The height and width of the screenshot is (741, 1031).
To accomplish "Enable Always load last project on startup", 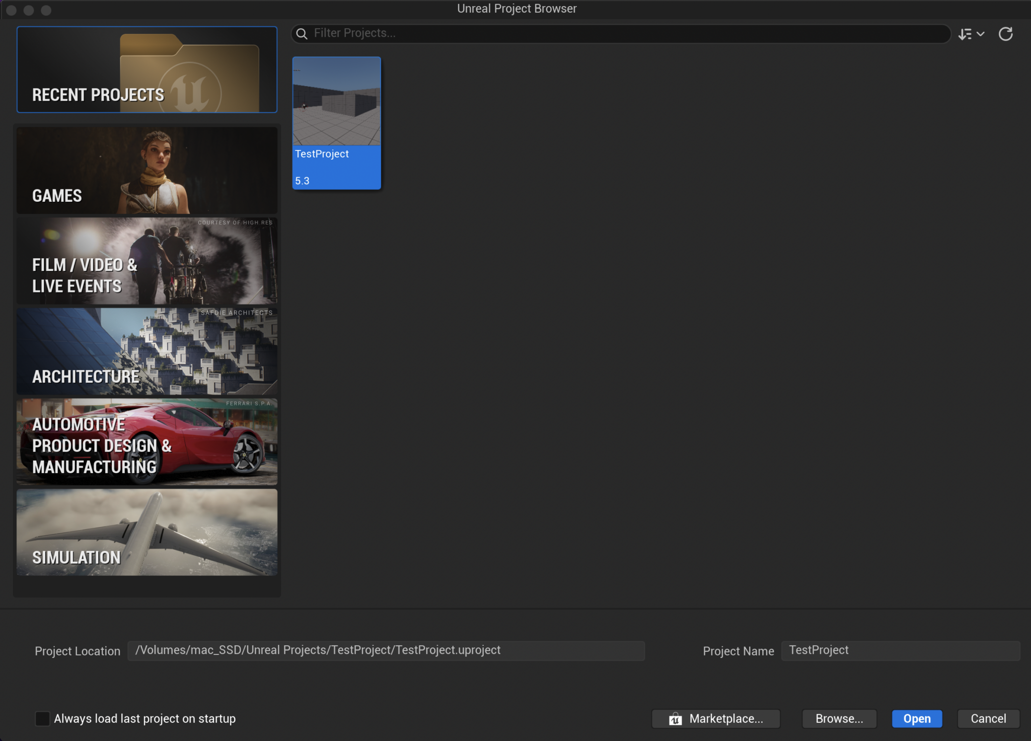I will click(x=42, y=718).
